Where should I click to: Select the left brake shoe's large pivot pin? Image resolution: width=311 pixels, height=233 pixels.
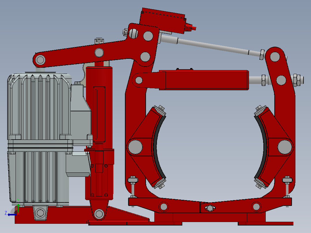point(135,147)
